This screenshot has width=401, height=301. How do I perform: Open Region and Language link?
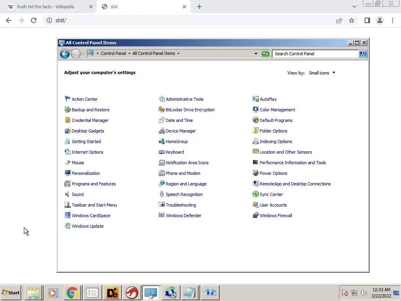click(186, 184)
